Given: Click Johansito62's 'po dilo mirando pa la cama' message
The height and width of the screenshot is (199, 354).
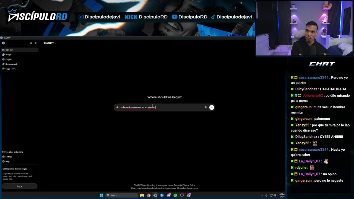Looking at the screenshot, I should (320, 98).
